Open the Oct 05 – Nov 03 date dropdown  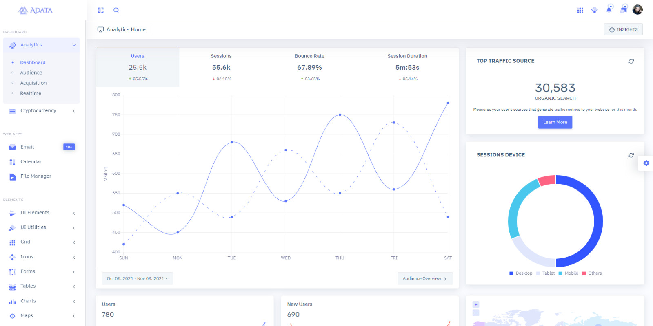pyautogui.click(x=138, y=278)
